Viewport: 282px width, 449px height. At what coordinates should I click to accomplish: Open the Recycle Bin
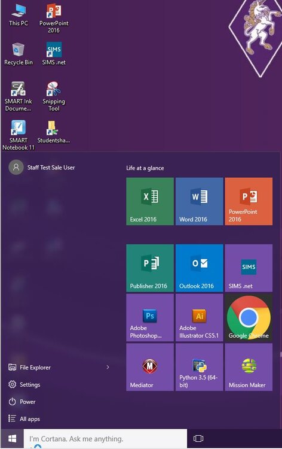[x=19, y=54]
